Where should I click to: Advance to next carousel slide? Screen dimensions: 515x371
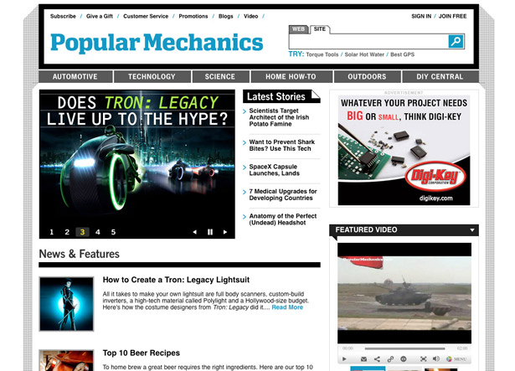click(225, 232)
